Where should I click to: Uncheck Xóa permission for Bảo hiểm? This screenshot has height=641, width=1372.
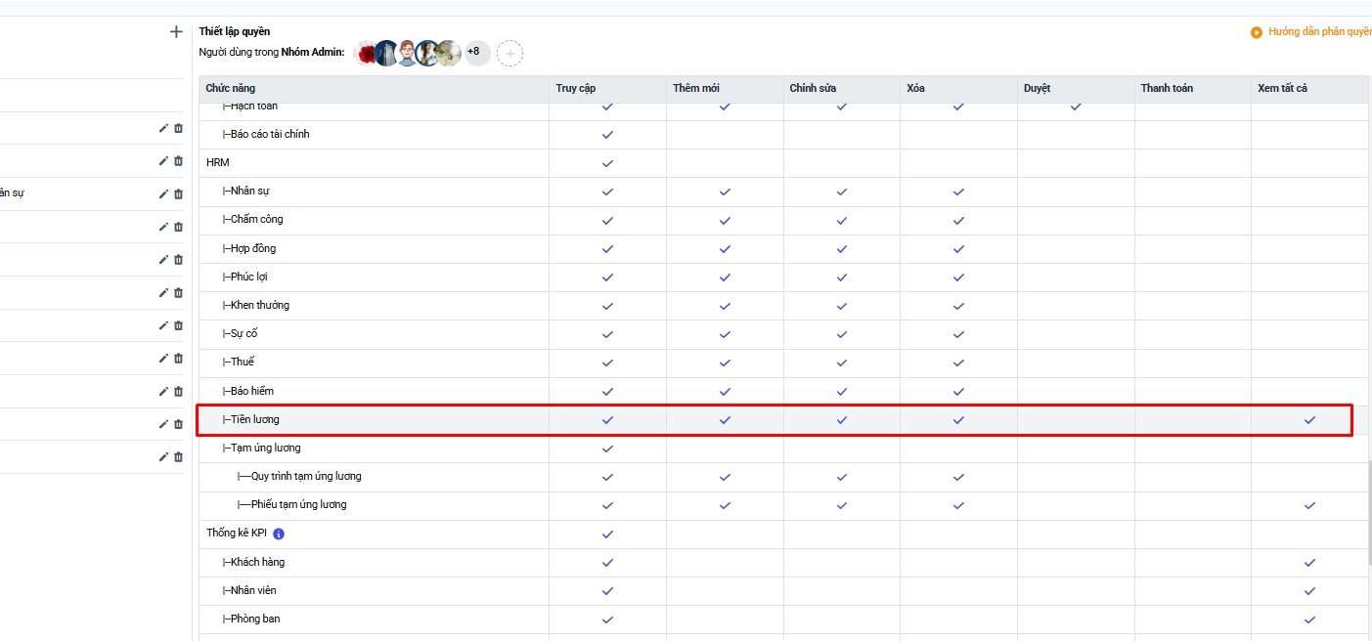(958, 392)
